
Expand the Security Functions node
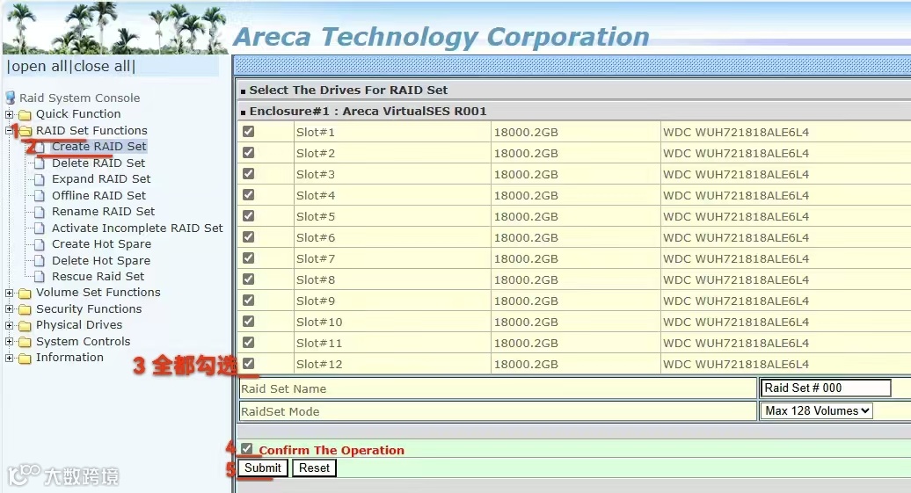[x=10, y=309]
